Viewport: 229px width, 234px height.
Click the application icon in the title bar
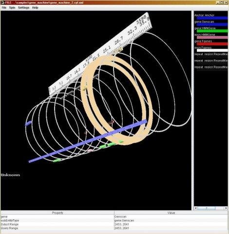pos(2,2)
